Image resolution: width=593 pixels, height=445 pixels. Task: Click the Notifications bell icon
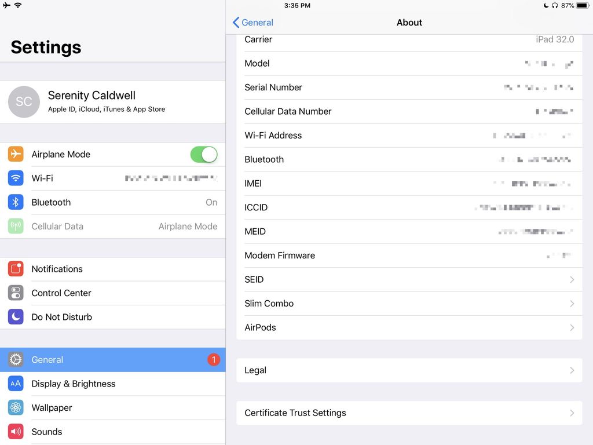click(14, 269)
